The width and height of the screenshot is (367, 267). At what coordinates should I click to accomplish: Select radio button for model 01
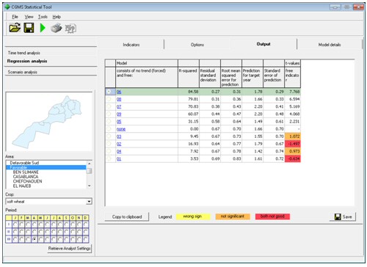coord(109,158)
